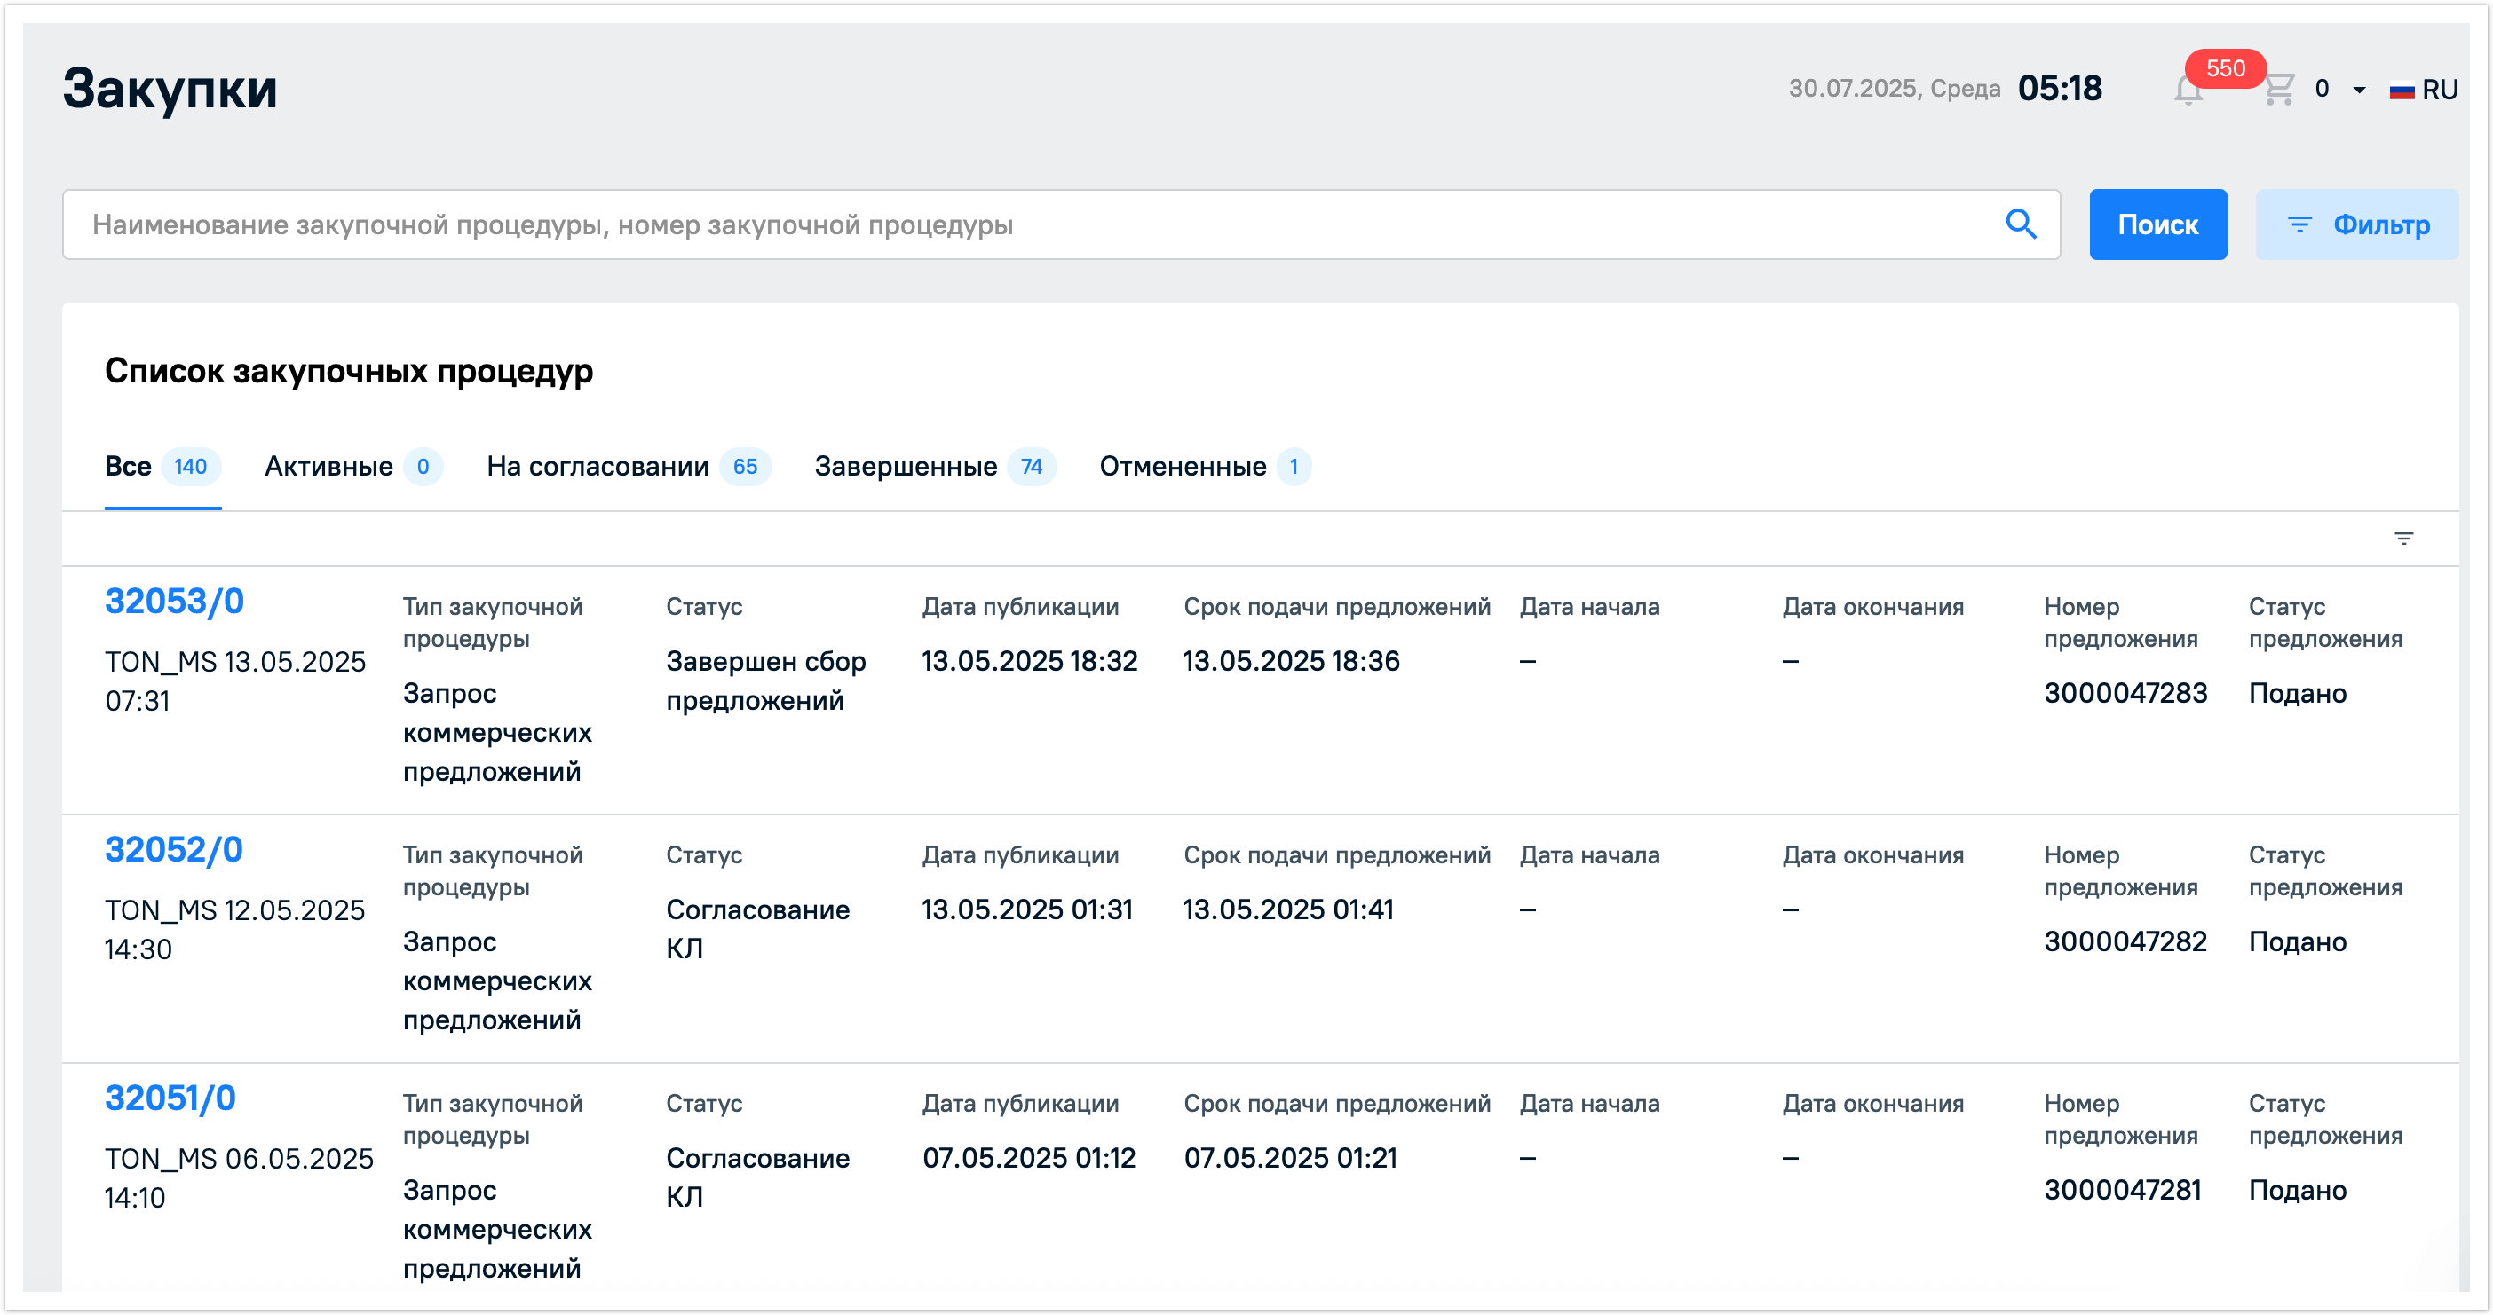
Task: Open the shopping cart icon
Action: (2279, 89)
